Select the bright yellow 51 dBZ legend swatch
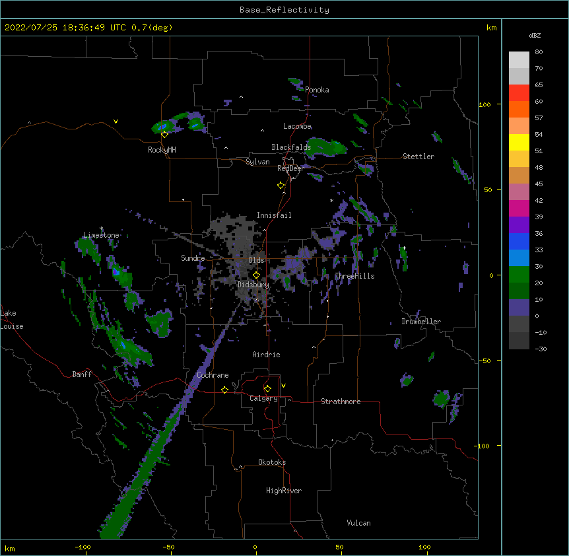 pos(519,142)
